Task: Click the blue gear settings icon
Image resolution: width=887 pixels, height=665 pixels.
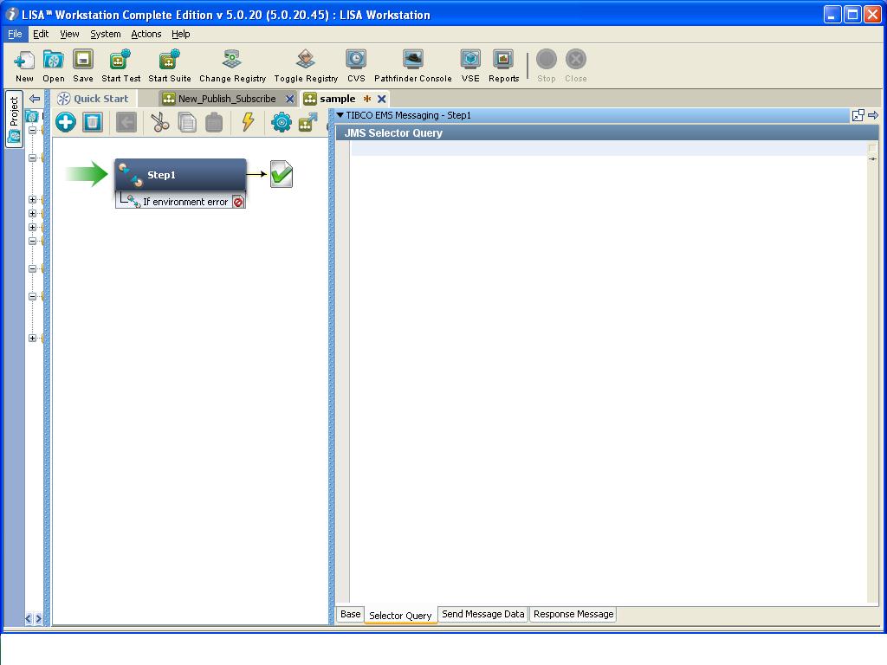Action: 282,122
